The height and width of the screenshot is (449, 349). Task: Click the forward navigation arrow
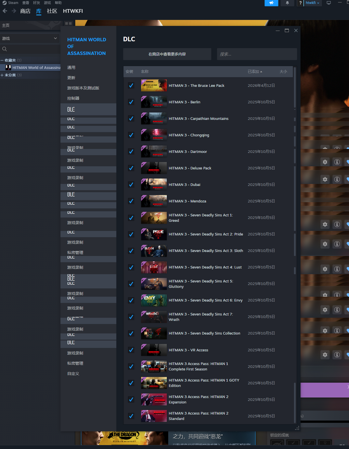(14, 11)
